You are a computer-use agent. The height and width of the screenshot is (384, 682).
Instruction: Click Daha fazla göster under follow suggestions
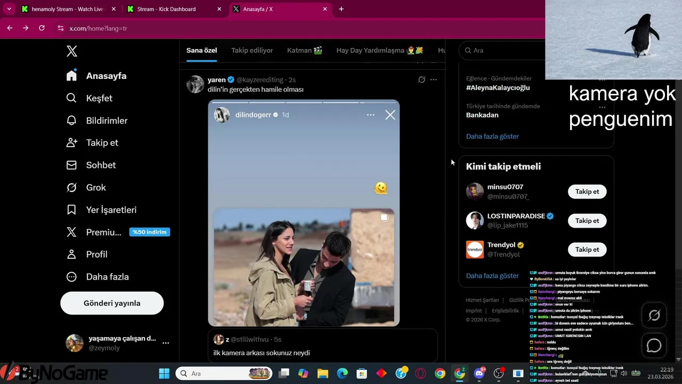pos(492,276)
